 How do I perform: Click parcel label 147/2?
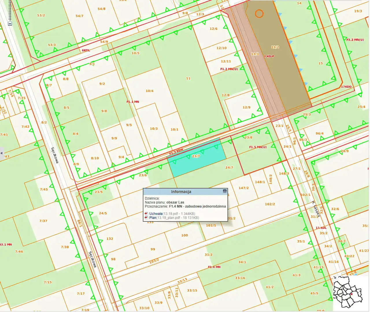[244, 188]
